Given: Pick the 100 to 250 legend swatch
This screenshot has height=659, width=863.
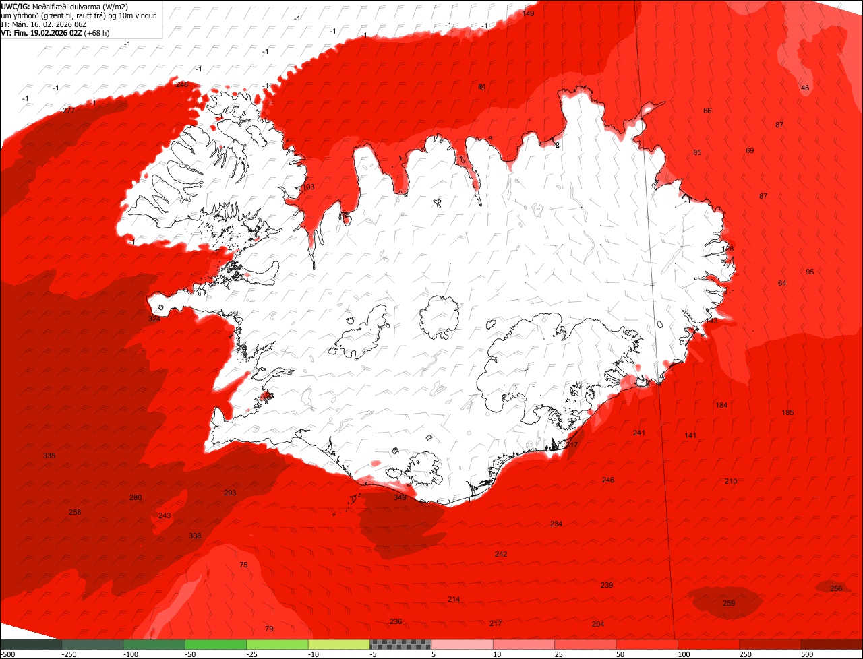Looking at the screenshot, I should [709, 645].
